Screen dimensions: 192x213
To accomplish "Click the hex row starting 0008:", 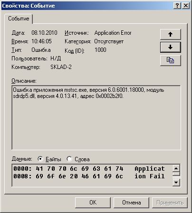I will click(89, 176).
